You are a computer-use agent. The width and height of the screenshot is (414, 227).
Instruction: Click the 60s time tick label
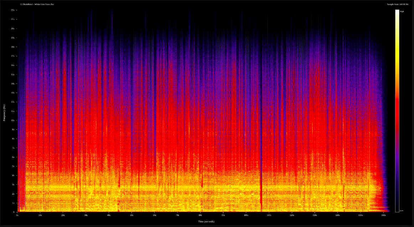(x=155, y=215)
